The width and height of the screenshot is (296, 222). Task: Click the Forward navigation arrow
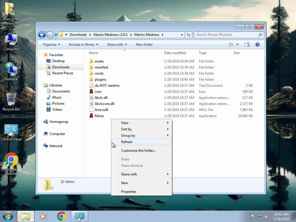50,35
